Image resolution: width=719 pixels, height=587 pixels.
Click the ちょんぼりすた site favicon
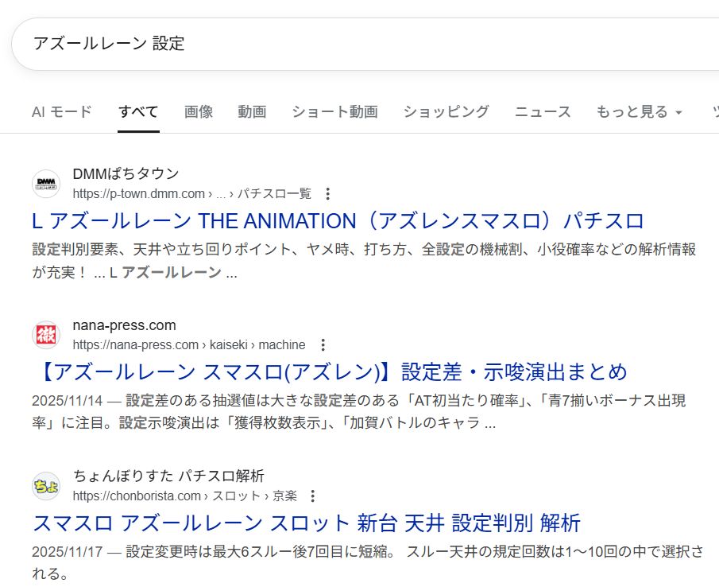pyautogui.click(x=46, y=486)
